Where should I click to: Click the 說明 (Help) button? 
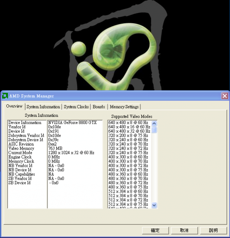213,230
